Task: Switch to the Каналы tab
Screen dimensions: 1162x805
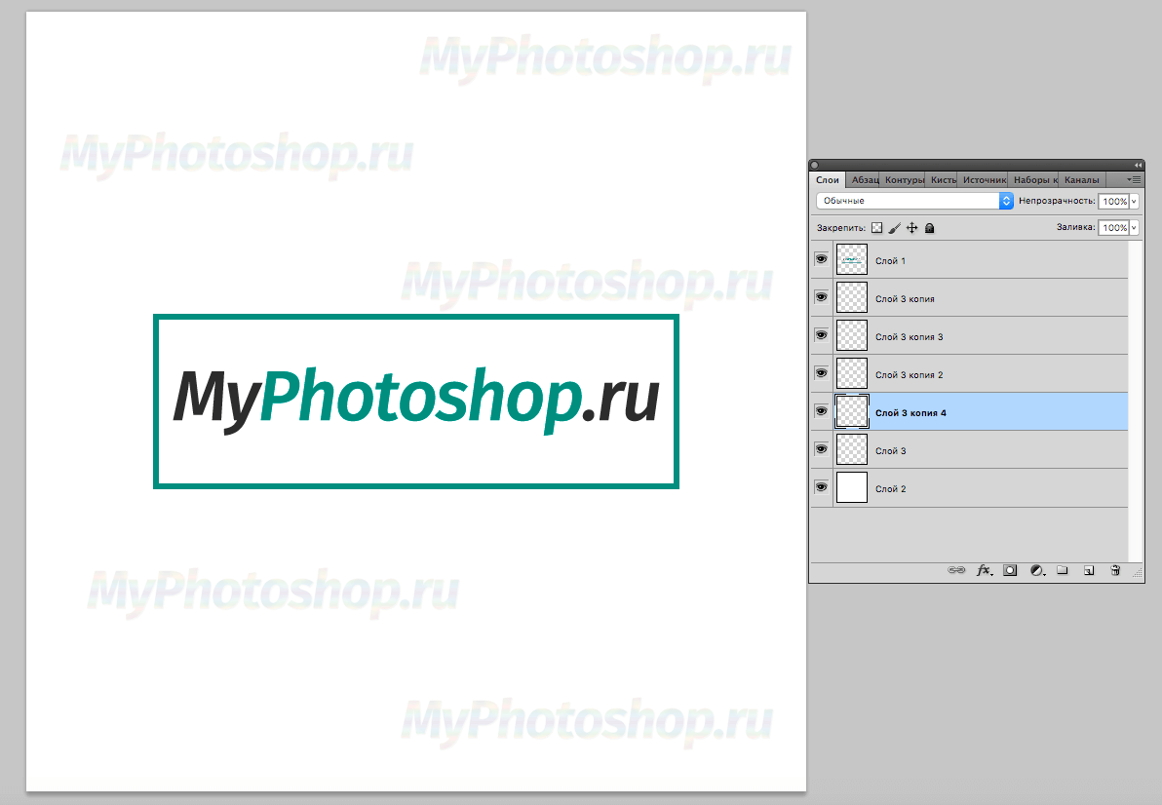Action: click(x=1082, y=179)
